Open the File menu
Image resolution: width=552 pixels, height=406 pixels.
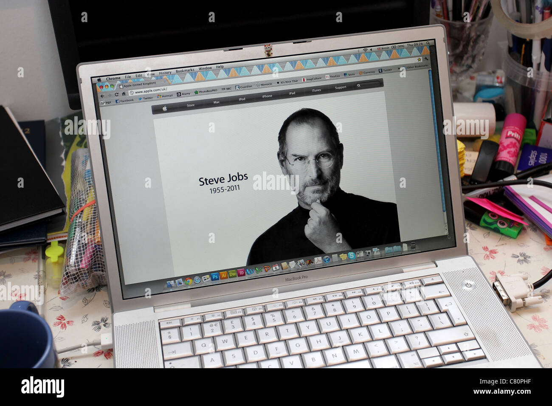(128, 77)
